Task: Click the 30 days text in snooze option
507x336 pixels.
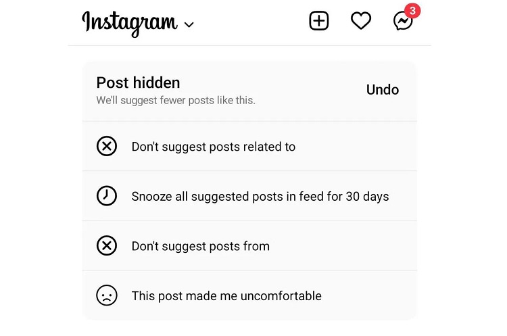Action: pyautogui.click(x=367, y=197)
